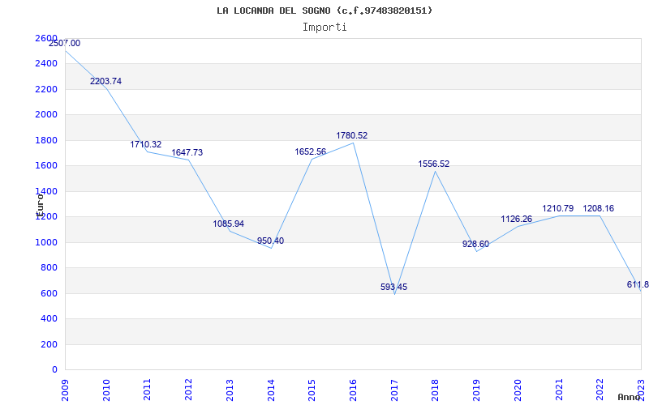Click the y-axis zero label

click(54, 369)
